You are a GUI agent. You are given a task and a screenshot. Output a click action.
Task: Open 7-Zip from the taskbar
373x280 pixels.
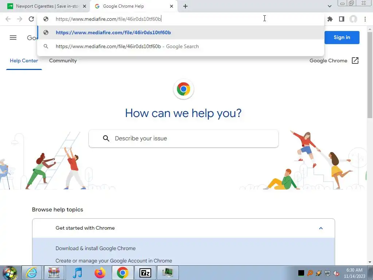click(x=145, y=273)
